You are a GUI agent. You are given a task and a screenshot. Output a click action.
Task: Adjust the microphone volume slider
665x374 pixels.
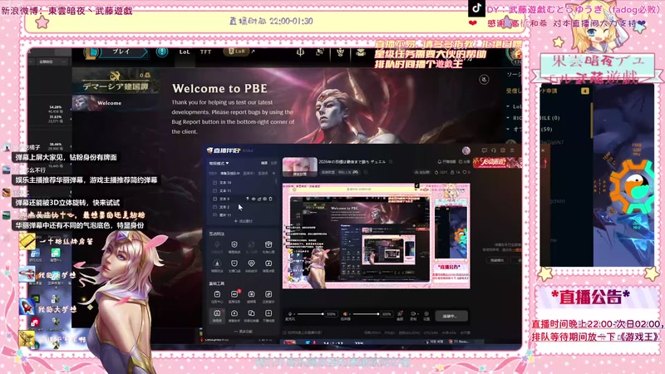[310, 314]
